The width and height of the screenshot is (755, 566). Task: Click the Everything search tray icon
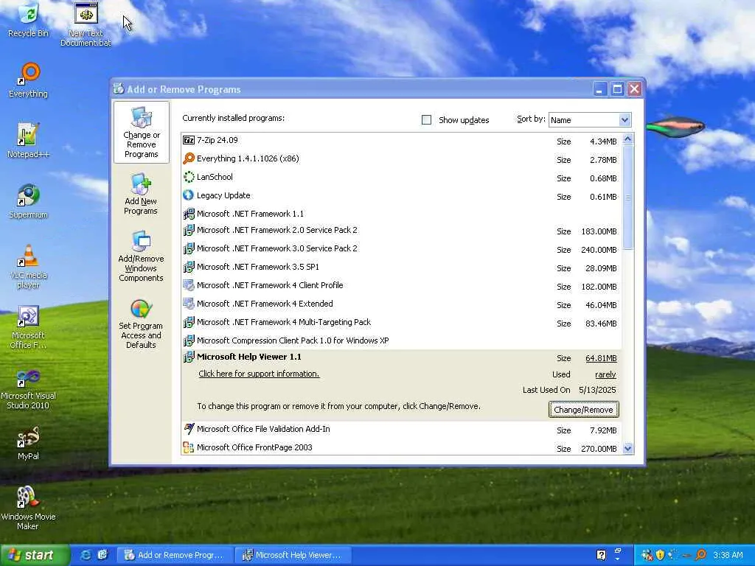(x=701, y=555)
